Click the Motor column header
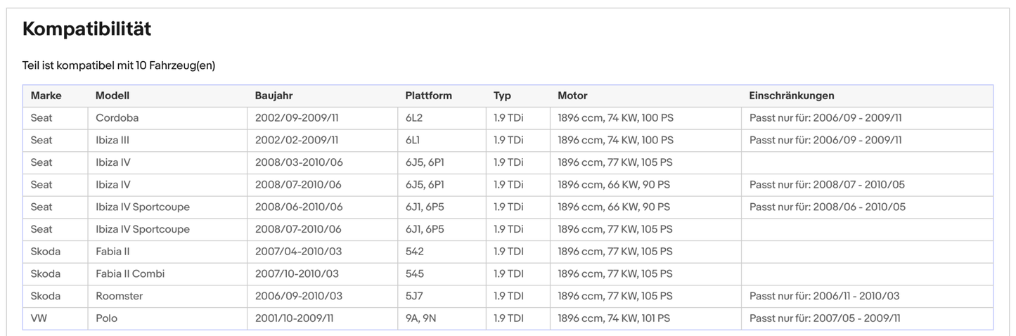Screen dimensions: 1016x336 (x=572, y=96)
